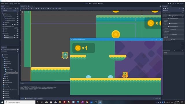Open the Editor menu
Image resolution: width=185 pixels, height=104 pixels.
15,4
